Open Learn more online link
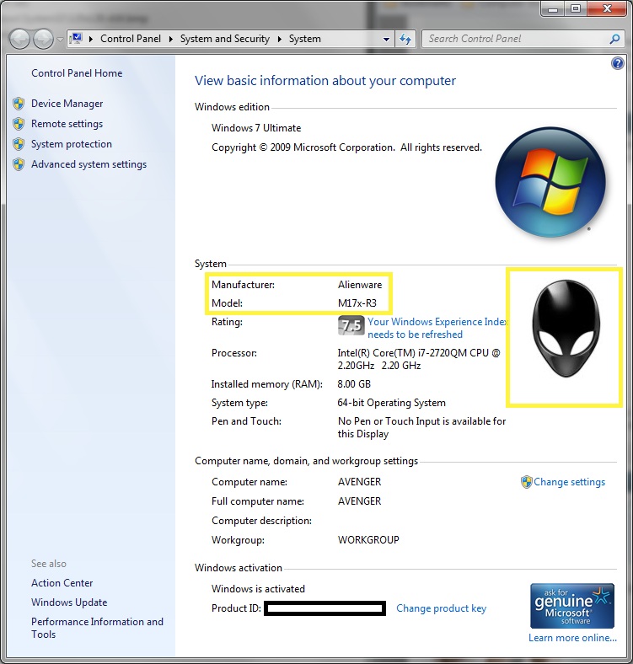Viewport: 633px width, 664px height. (572, 638)
